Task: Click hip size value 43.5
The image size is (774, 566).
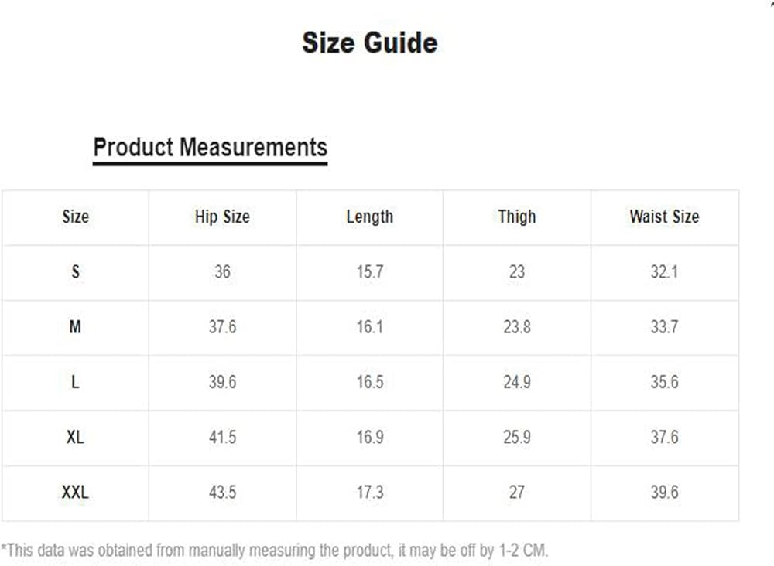Action: pyautogui.click(x=222, y=492)
